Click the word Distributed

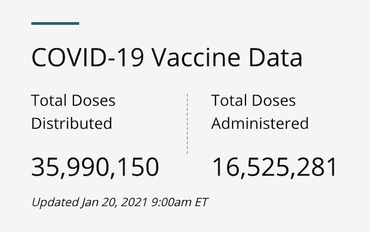(72, 123)
